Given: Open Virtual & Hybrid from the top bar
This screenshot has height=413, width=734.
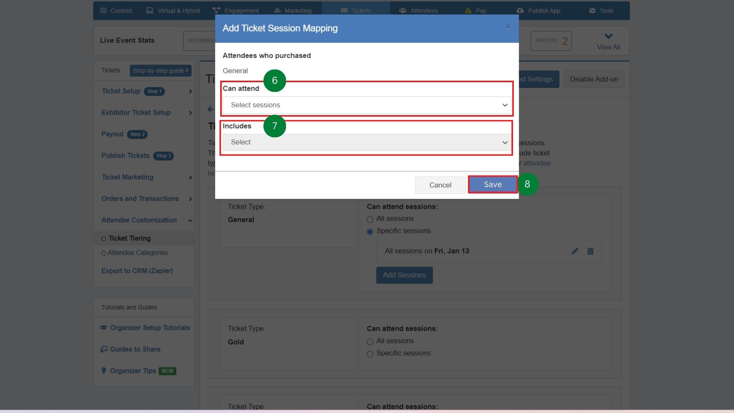Looking at the screenshot, I should pos(149,10).
